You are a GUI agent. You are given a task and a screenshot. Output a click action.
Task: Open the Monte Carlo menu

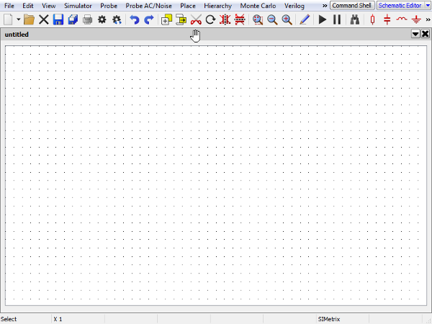(x=258, y=6)
